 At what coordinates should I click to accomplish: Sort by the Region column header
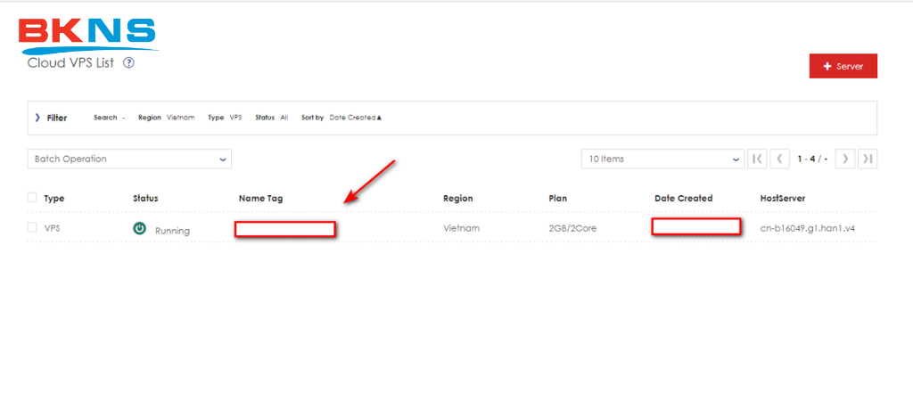click(x=458, y=199)
